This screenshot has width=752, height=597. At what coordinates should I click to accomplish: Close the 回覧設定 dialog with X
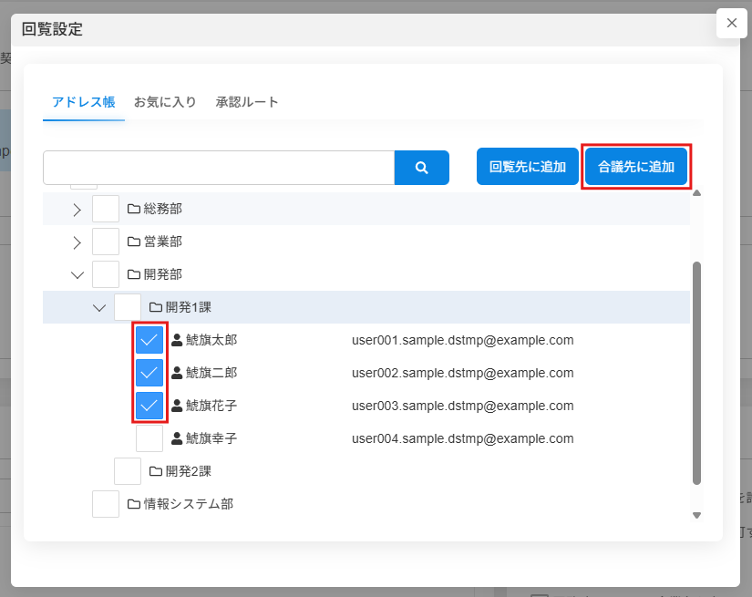[731, 23]
